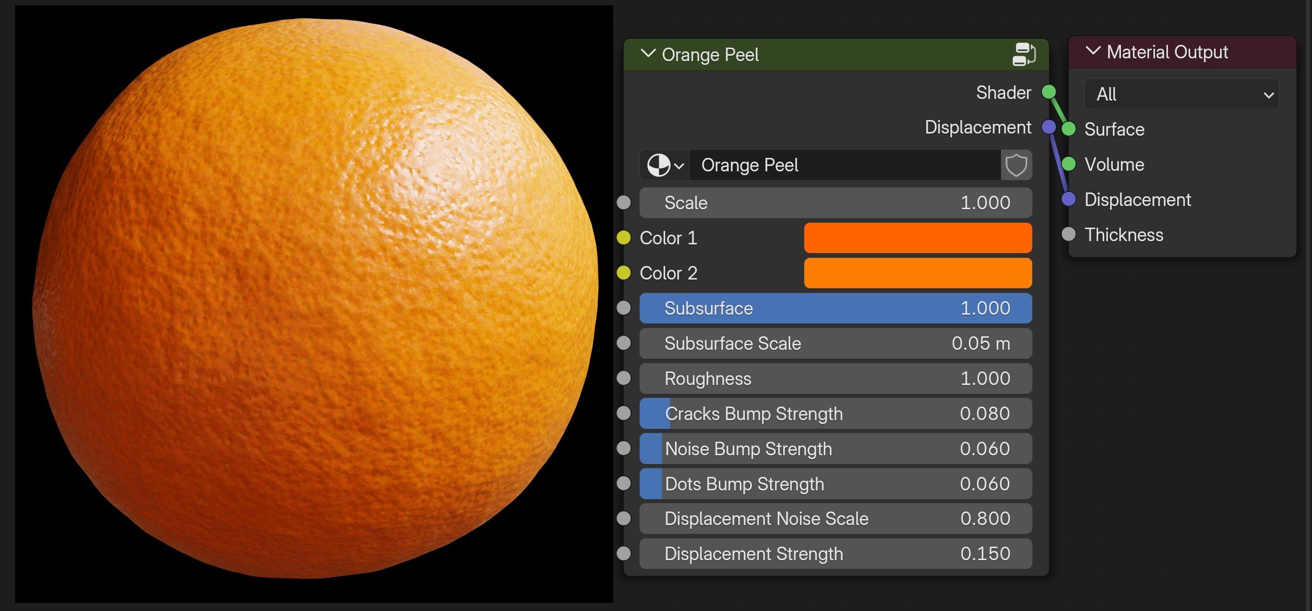Toggle the fake user shield icon
The width and height of the screenshot is (1312, 611).
1016,165
